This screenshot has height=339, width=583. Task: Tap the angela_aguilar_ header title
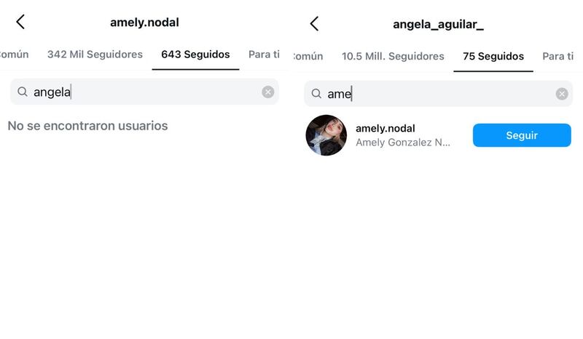(x=438, y=24)
